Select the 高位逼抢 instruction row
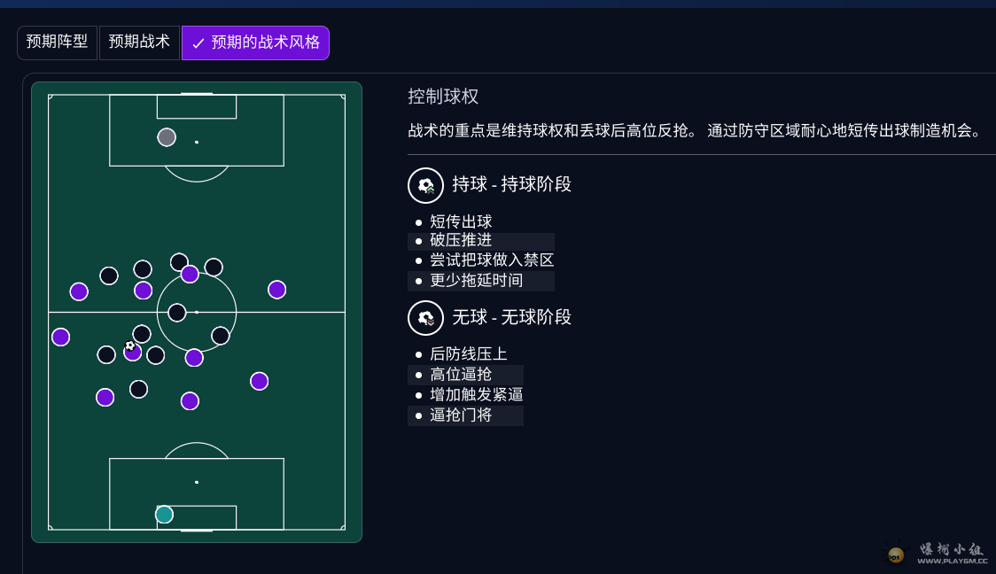Screen dimensions: 996x574 [x=461, y=375]
